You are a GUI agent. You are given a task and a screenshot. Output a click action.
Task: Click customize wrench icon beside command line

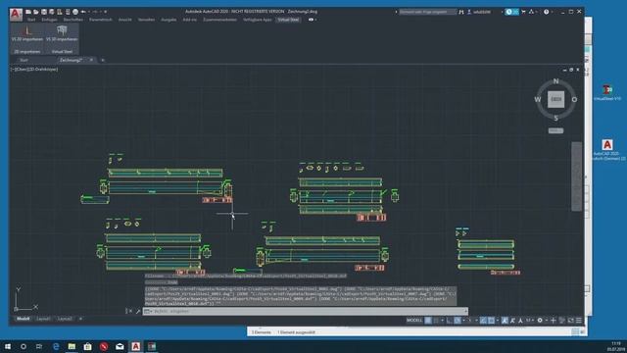[x=138, y=311]
